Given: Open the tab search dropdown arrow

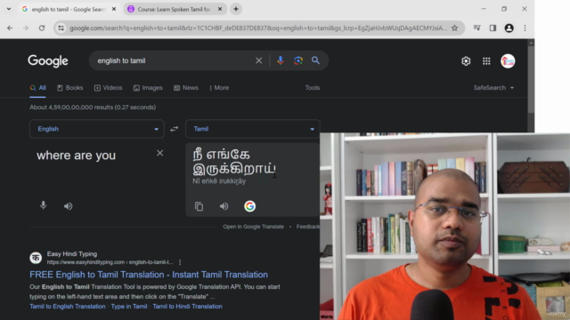Looking at the screenshot, I should point(9,9).
